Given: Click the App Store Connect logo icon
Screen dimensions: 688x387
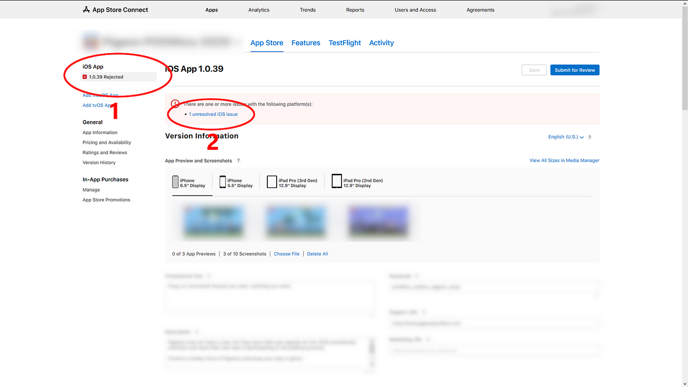Looking at the screenshot, I should [x=86, y=9].
